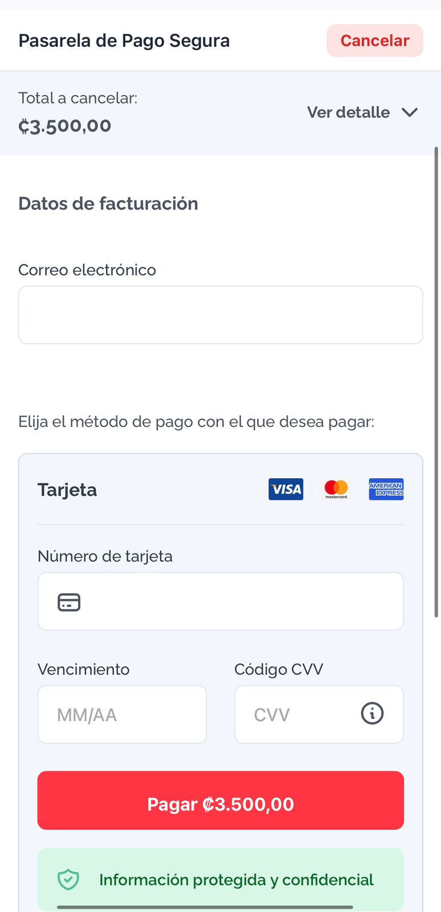Viewport: 441px width, 912px height.
Task: Click the Información protegida y confidencial text
Action: coord(236,880)
